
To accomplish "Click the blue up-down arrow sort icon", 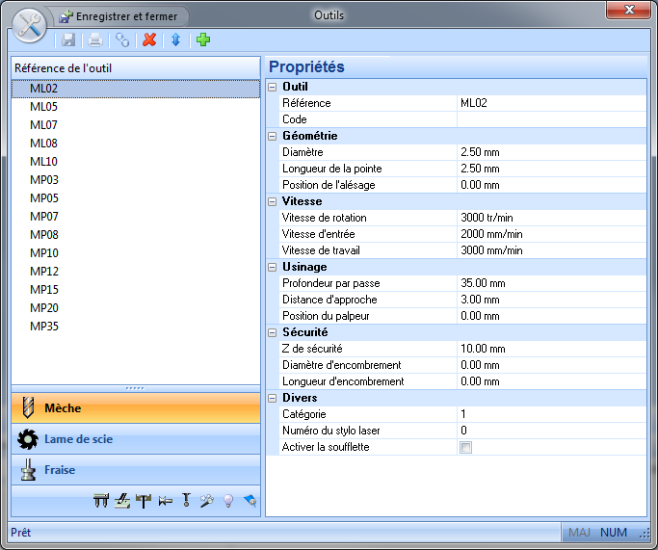I will pyautogui.click(x=175, y=39).
